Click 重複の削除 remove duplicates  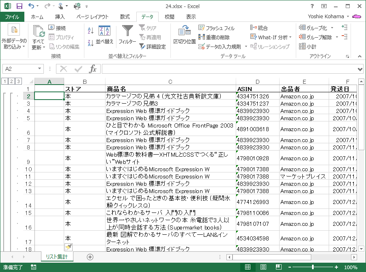click(x=214, y=37)
